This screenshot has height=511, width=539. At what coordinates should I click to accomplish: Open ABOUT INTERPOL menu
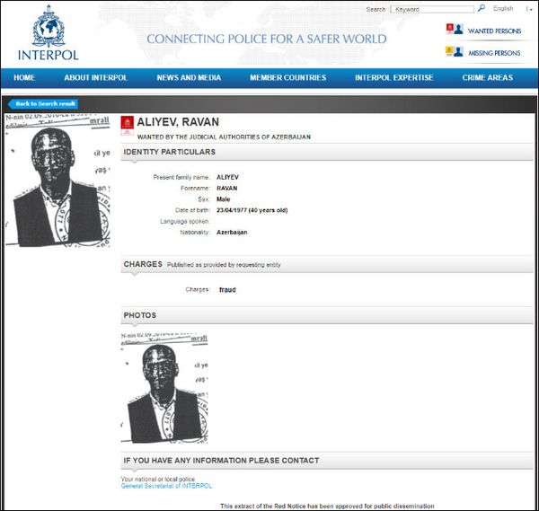coord(95,77)
